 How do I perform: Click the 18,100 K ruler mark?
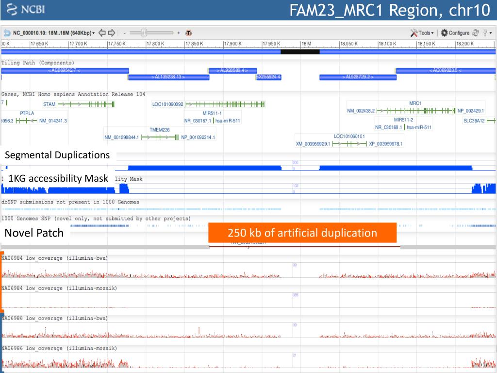coord(387,44)
